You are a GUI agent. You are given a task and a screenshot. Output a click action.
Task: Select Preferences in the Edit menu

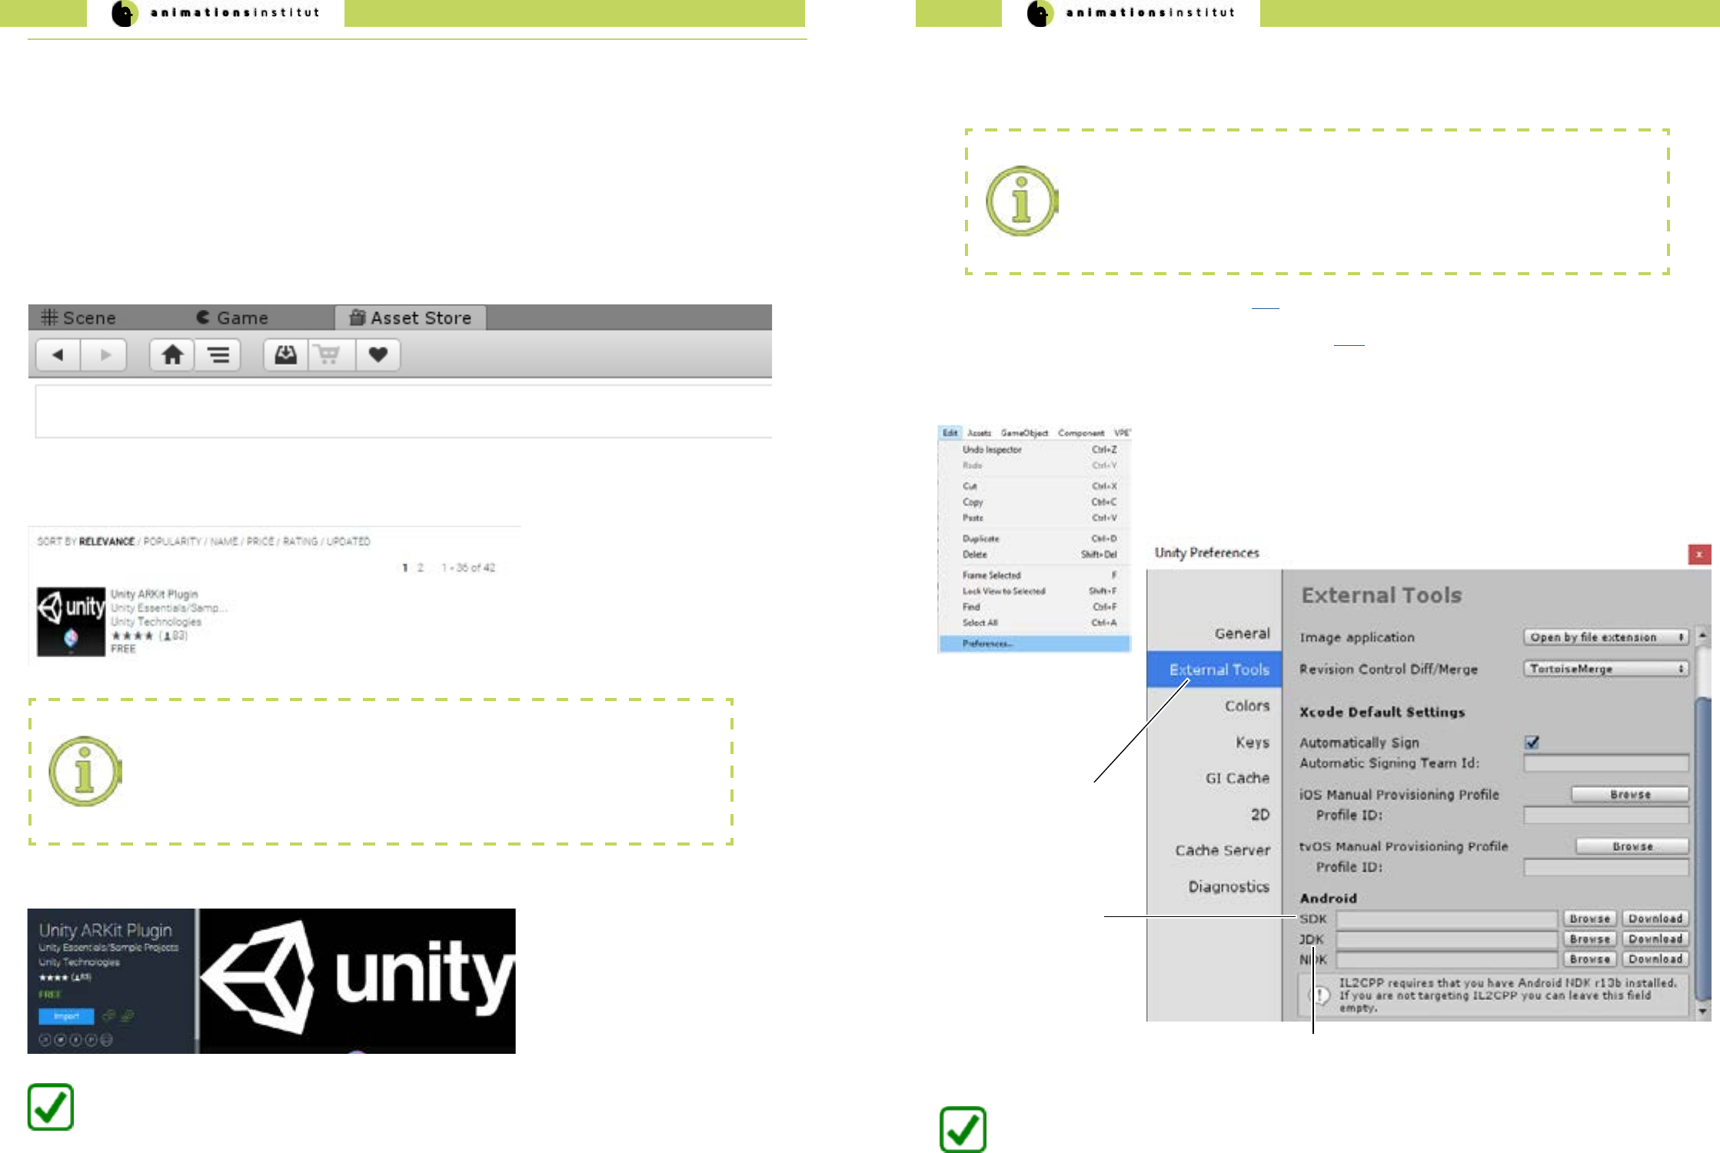987,643
